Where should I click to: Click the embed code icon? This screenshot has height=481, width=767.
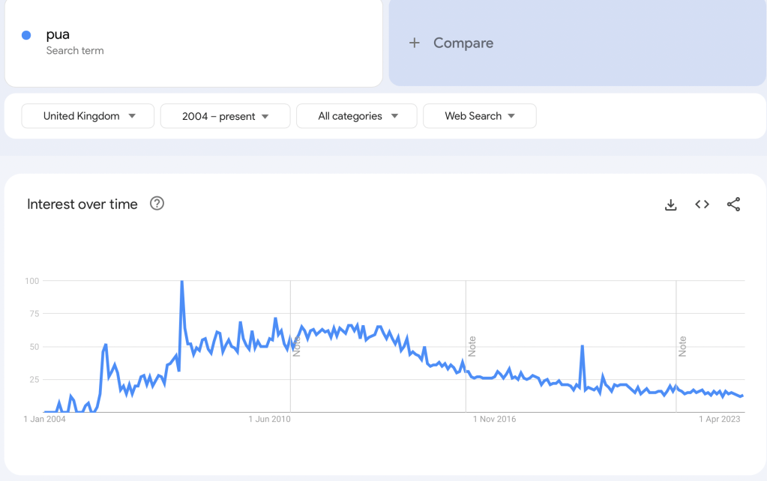(702, 205)
